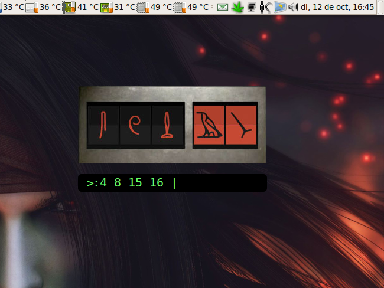
Task: Click the number 16 in the terminal prompt
Action: click(x=157, y=183)
